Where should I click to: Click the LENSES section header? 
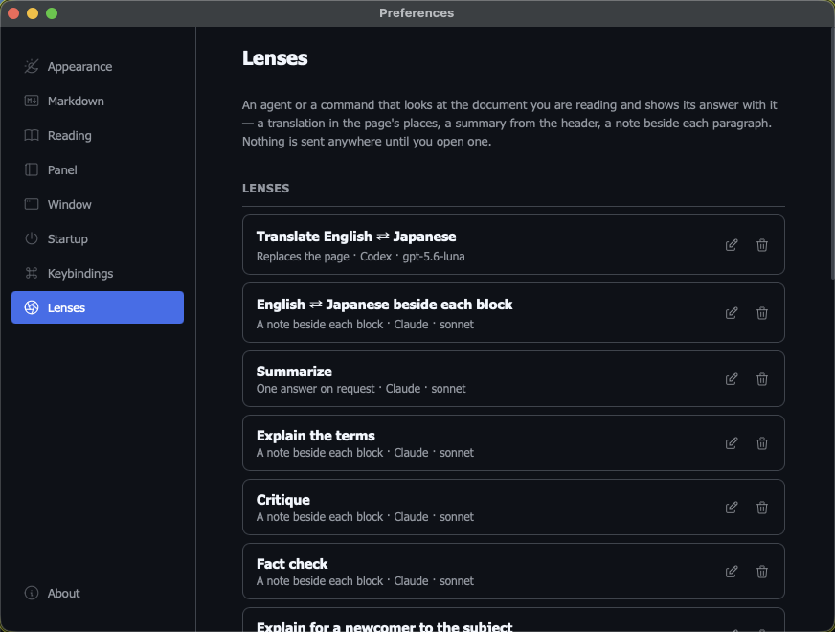[266, 189]
